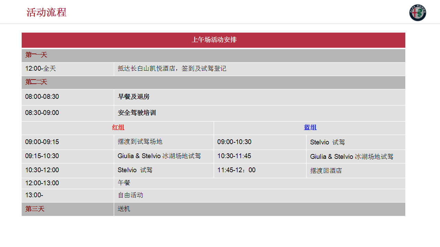Click the 上午场活动安排 table header
440x247 pixels.
click(213, 40)
